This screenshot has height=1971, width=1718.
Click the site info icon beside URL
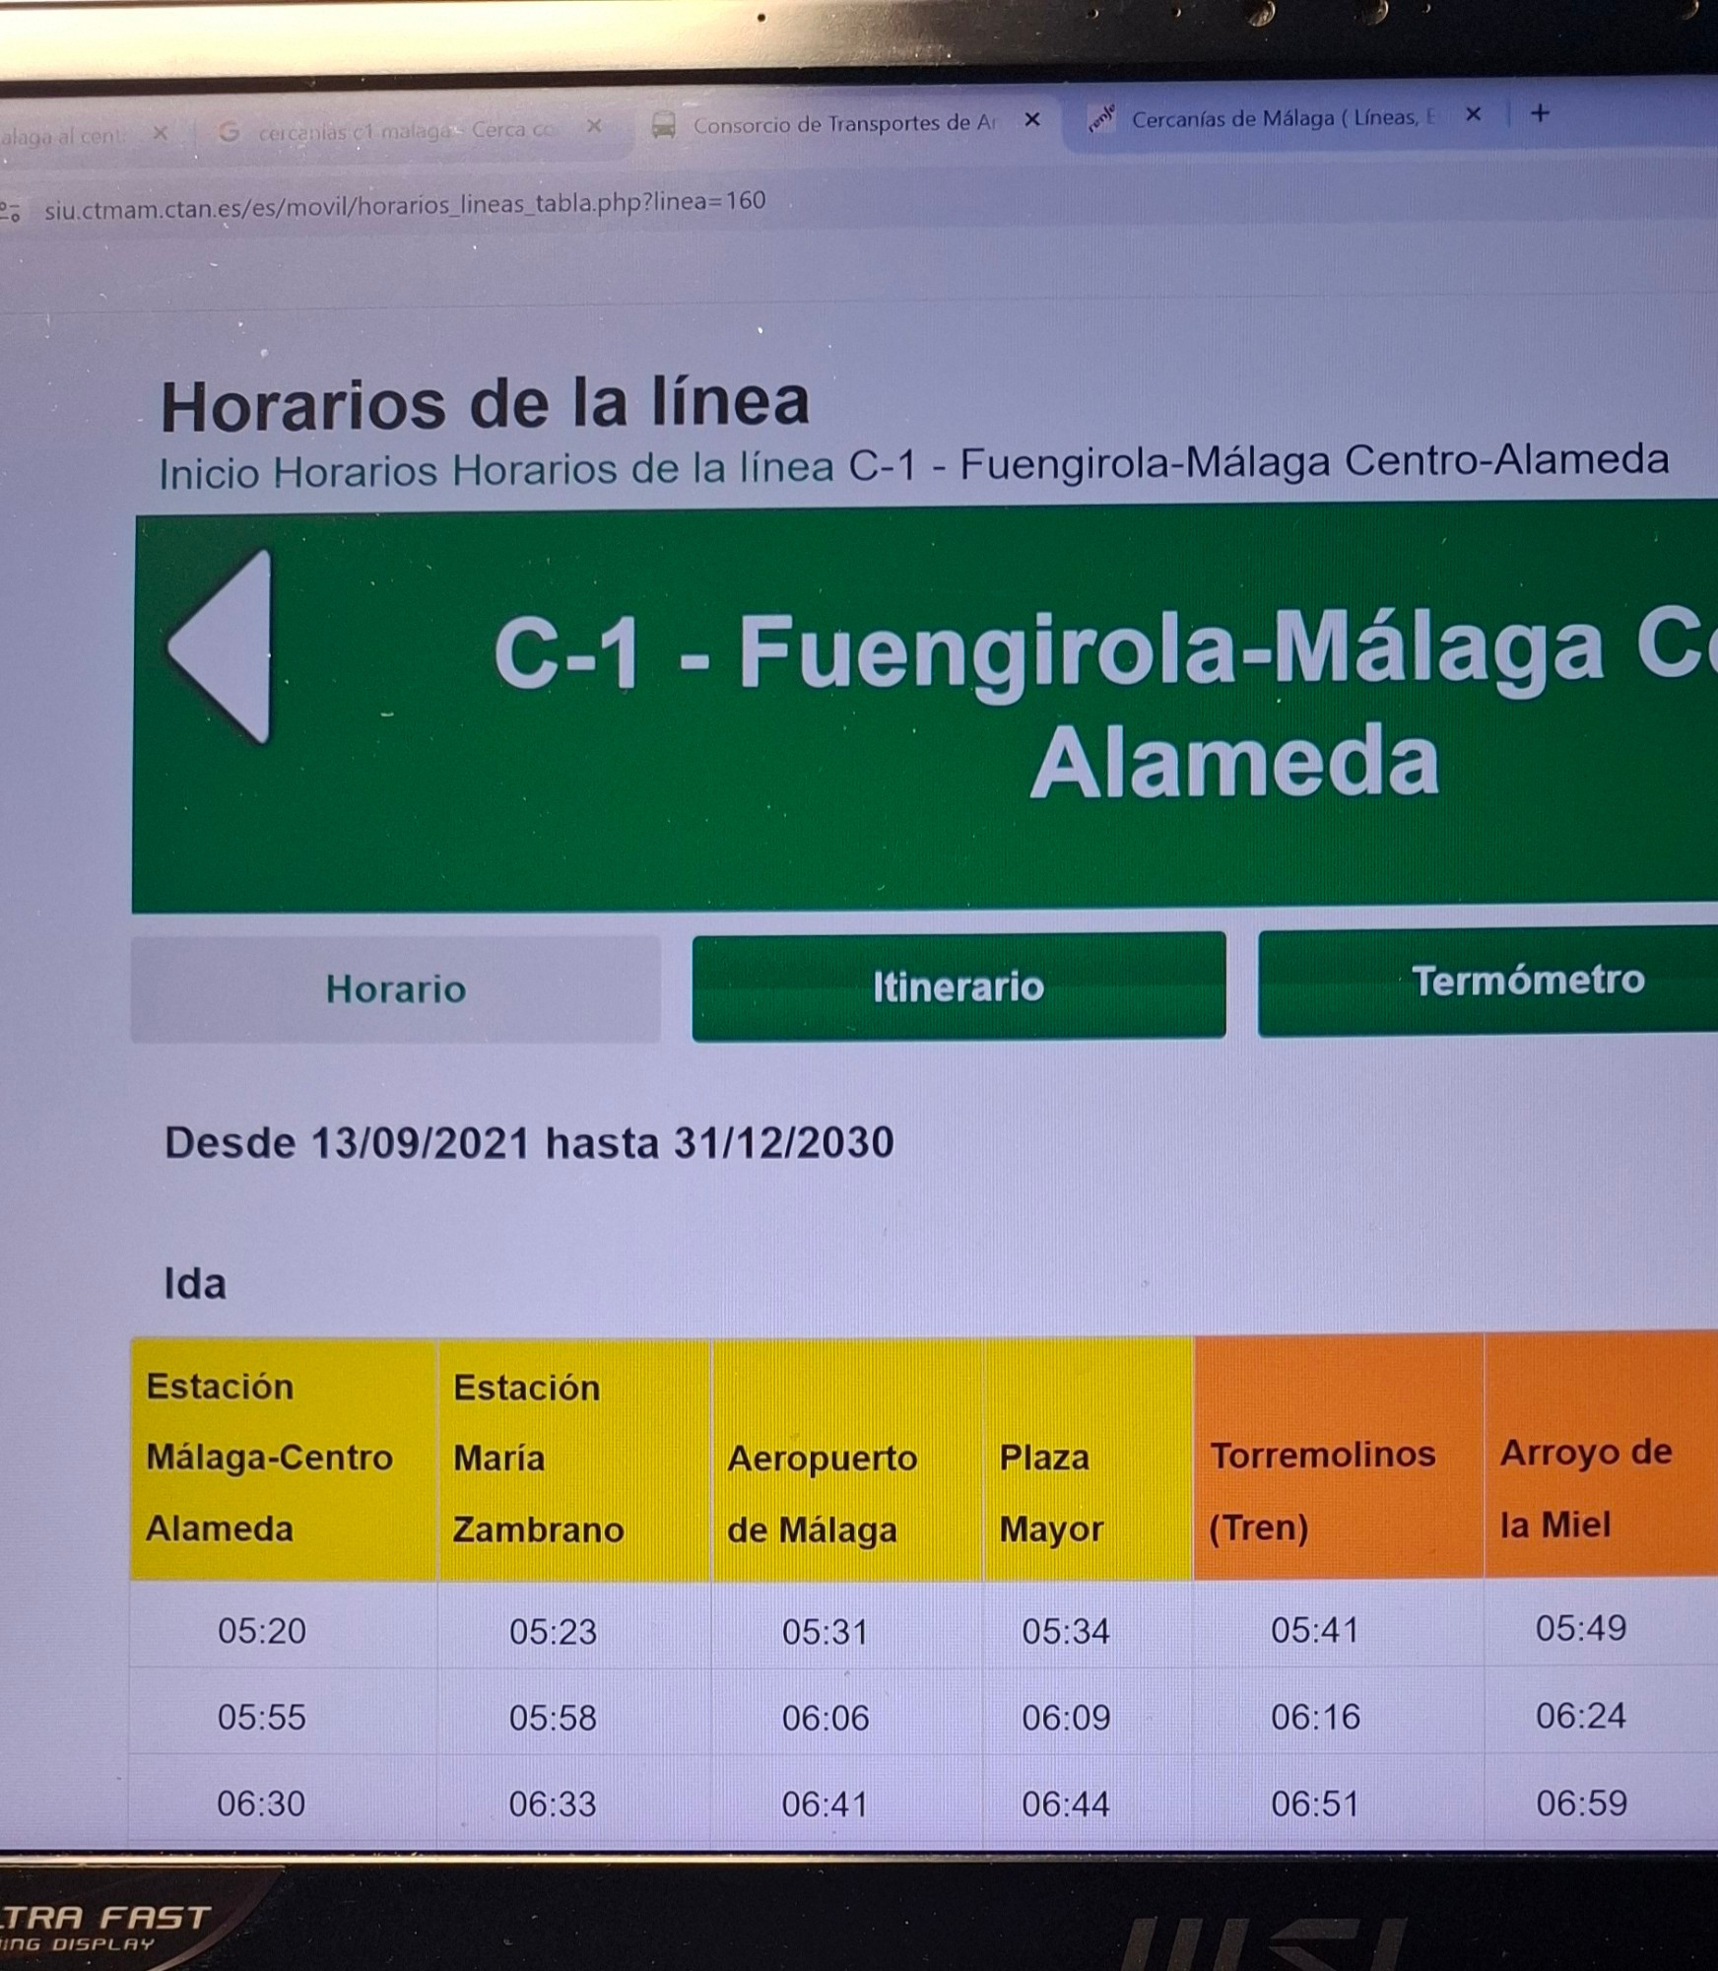click(x=11, y=211)
